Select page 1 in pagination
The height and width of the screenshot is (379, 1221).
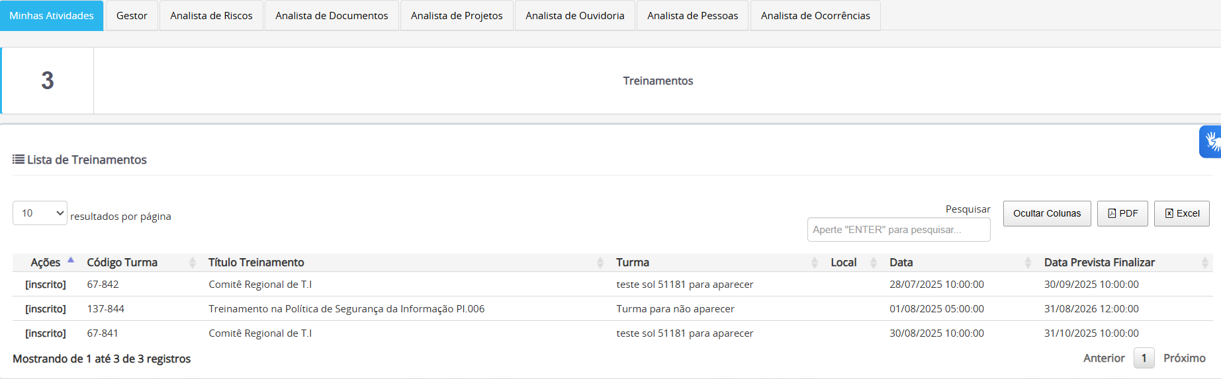coord(1143,358)
